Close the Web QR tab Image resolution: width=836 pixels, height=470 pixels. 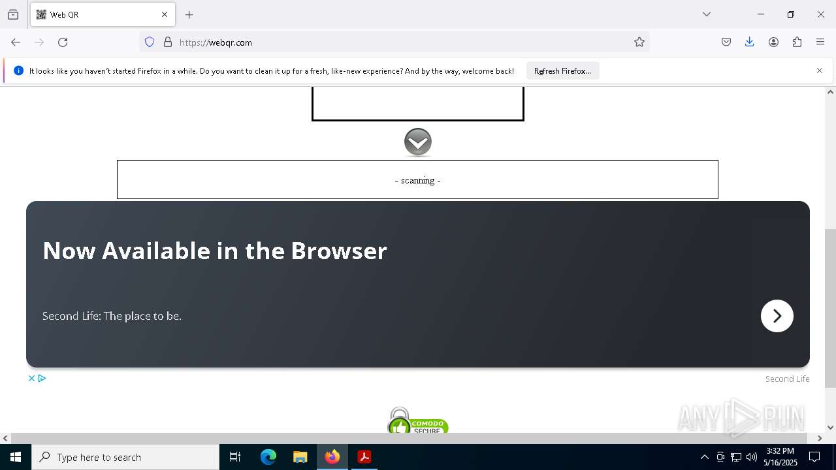(165, 14)
